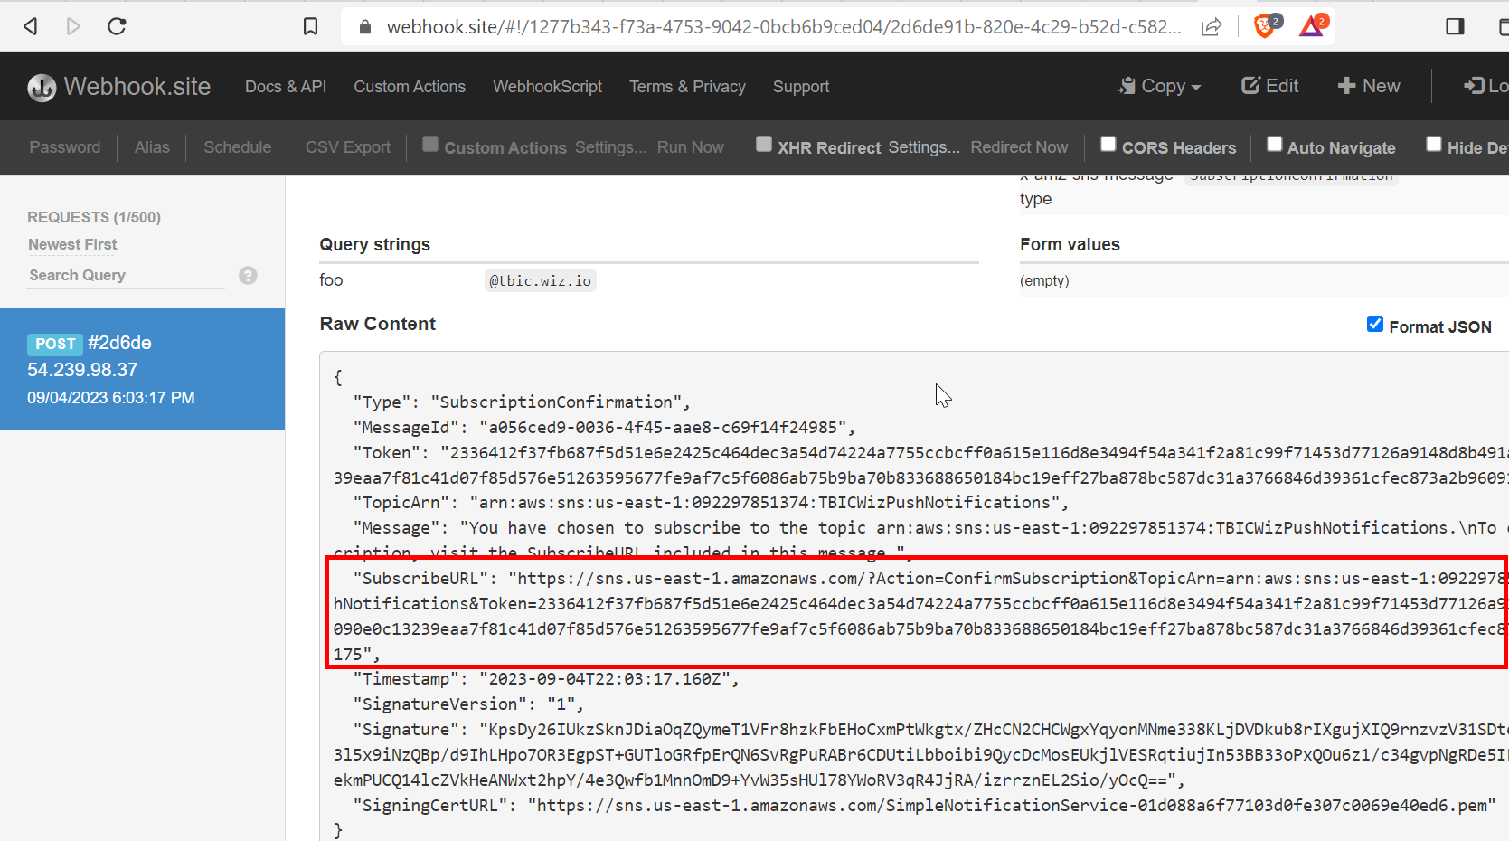Uncheck the Format JSON checkbox
The image size is (1509, 841).
click(x=1375, y=325)
